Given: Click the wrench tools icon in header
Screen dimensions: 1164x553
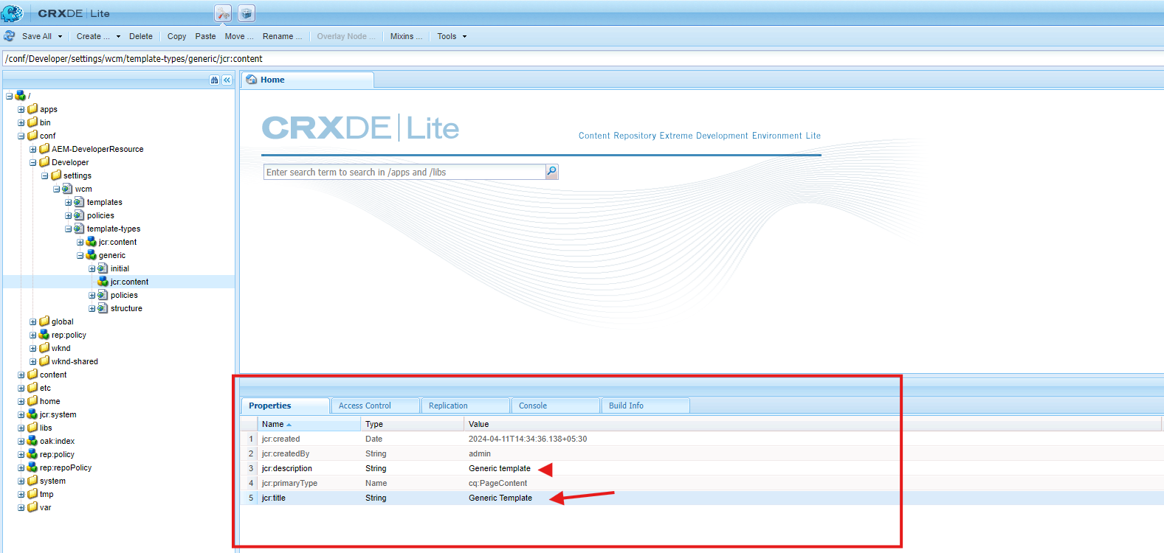Looking at the screenshot, I should [223, 13].
